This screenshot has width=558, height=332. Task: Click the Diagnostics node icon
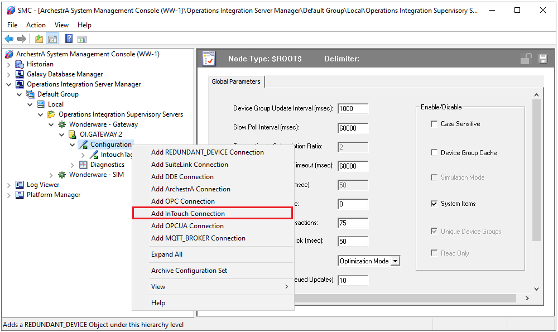[83, 165]
